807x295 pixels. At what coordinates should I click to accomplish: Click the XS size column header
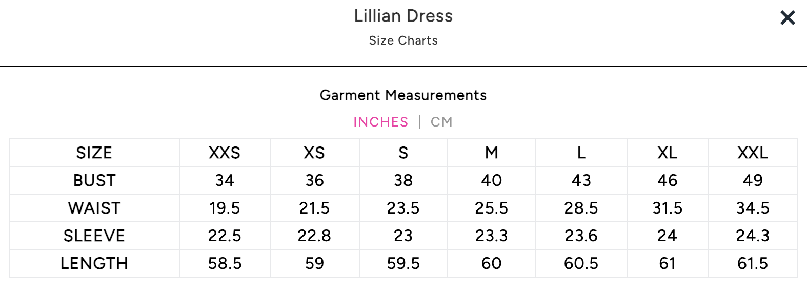[314, 153]
